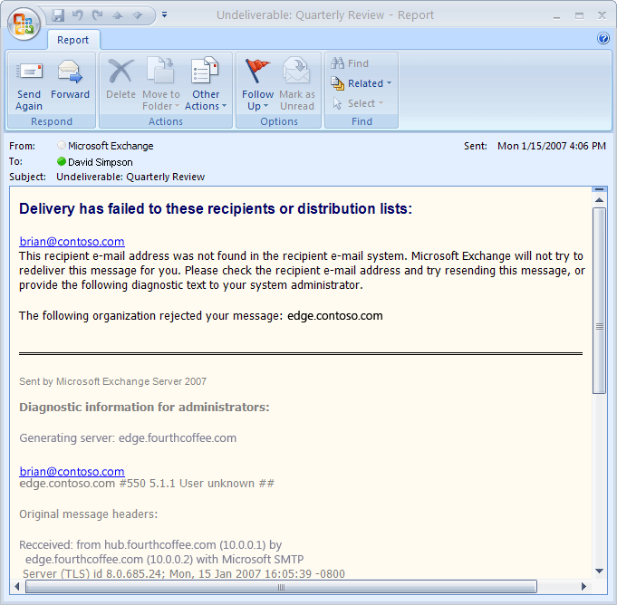Open Customize Quick Access Toolbar dropdown
This screenshot has width=617, height=605.
164,15
